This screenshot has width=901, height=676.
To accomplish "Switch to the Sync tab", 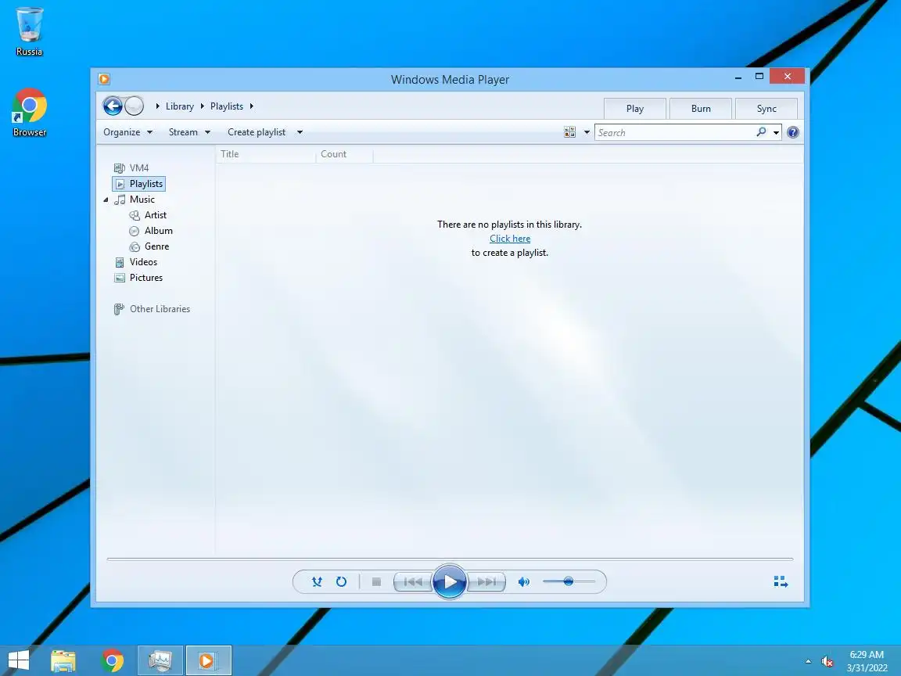I will click(x=766, y=109).
